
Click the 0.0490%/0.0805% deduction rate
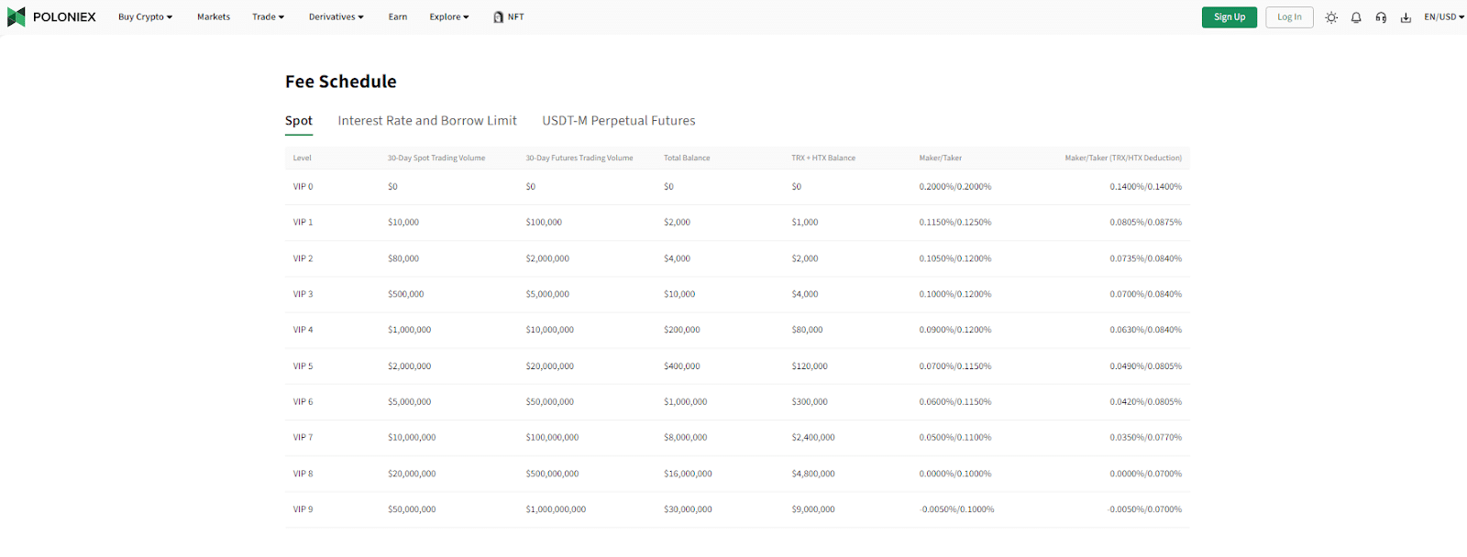pyautogui.click(x=1146, y=366)
